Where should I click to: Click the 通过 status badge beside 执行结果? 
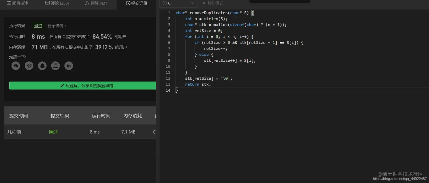tap(38, 26)
